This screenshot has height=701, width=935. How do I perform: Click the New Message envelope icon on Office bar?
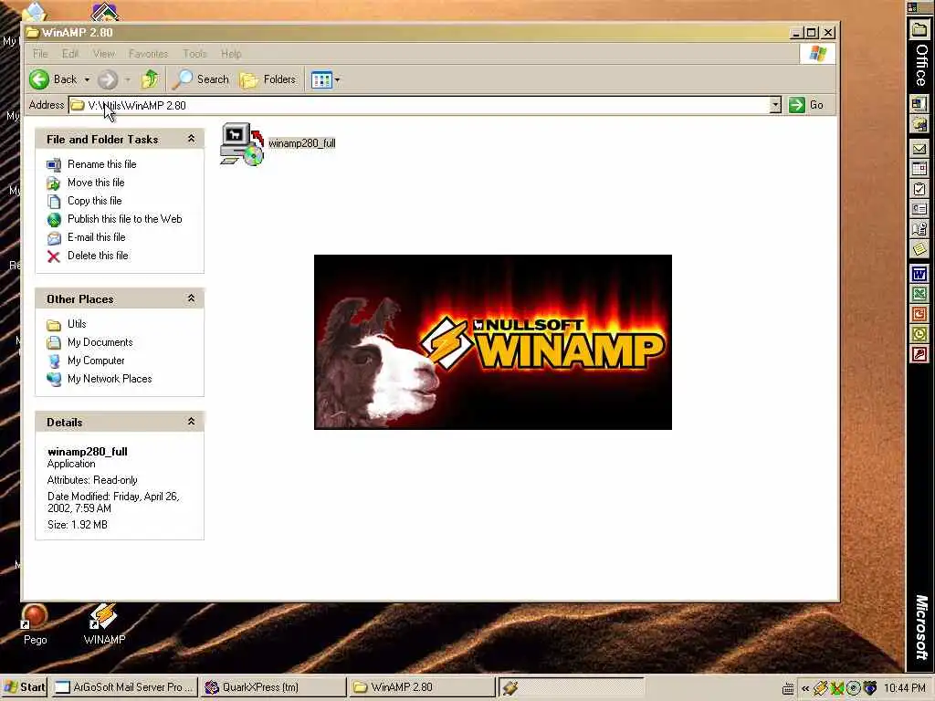click(x=919, y=149)
